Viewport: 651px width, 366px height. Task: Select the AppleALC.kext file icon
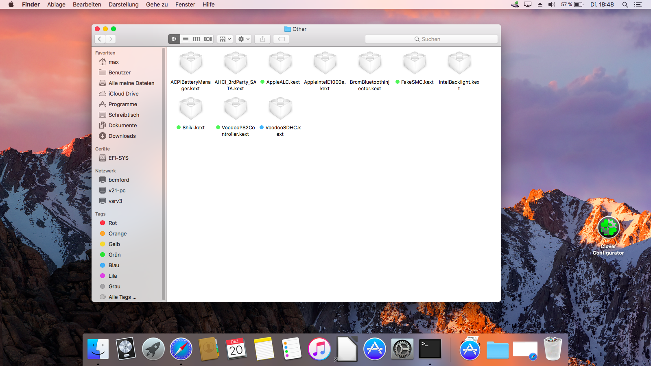pos(280,63)
